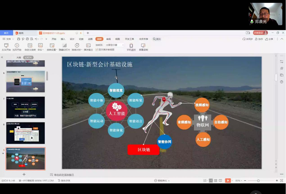This screenshot has height=194, width=286.
Task: Expand the 放映设置 dropdown
Action: (x=56, y=50)
